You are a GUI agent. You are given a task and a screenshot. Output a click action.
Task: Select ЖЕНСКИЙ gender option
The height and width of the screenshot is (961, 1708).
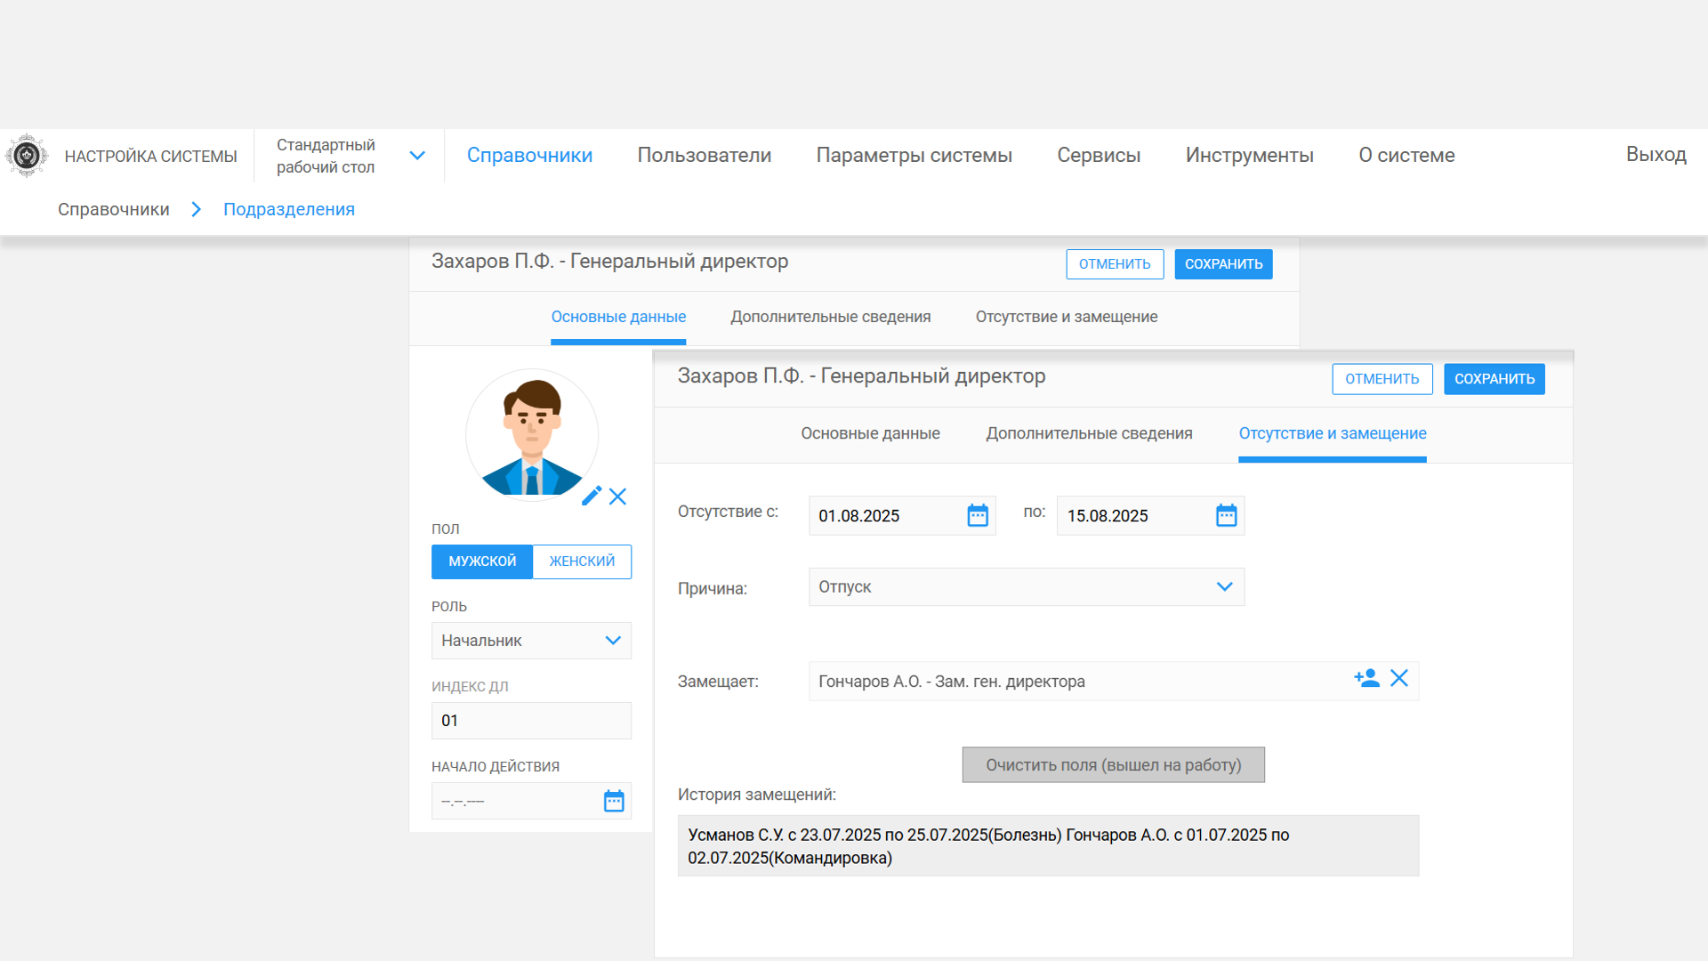tap(582, 561)
